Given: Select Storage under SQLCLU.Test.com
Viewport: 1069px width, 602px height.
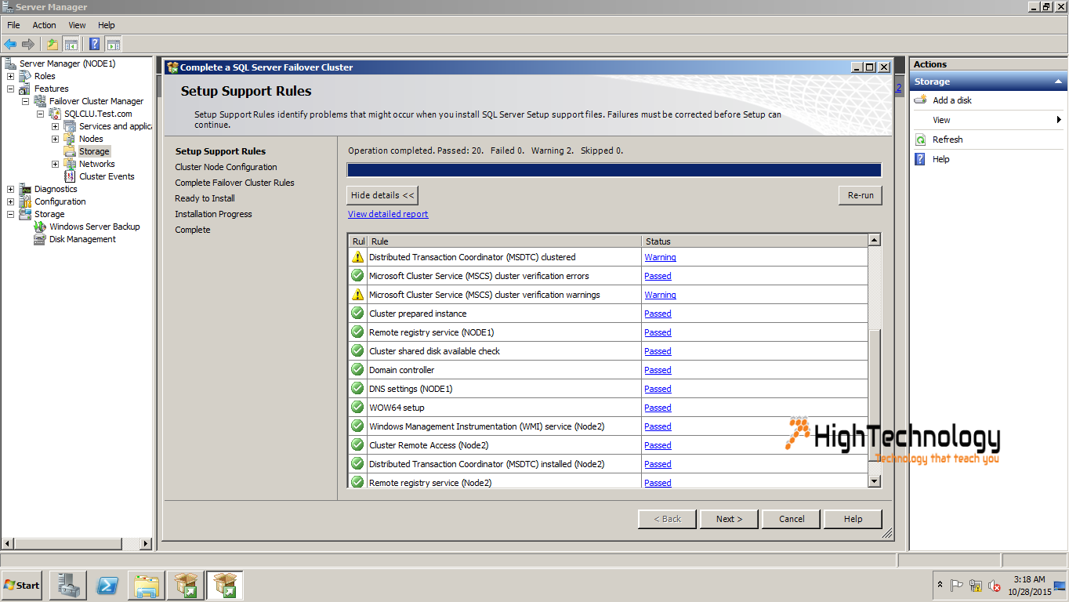Looking at the screenshot, I should click(94, 151).
